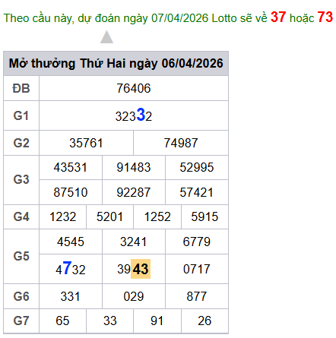Select the ĐB prize number 76406
This screenshot has height=338, width=336.
point(134,88)
